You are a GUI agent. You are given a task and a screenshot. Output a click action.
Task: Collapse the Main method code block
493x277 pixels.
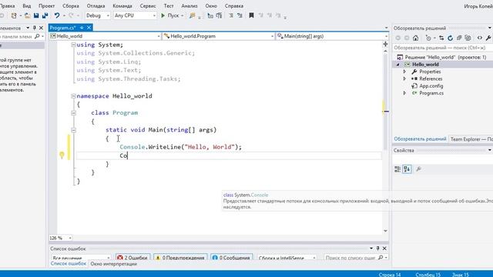click(x=73, y=130)
